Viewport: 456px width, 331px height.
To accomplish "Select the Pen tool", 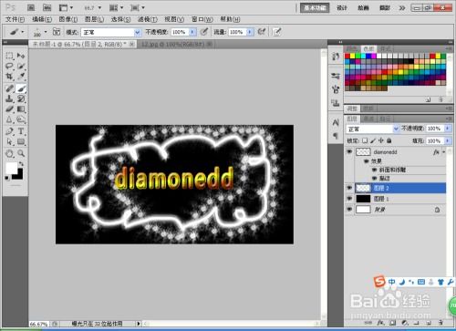I will pyautogui.click(x=9, y=131).
